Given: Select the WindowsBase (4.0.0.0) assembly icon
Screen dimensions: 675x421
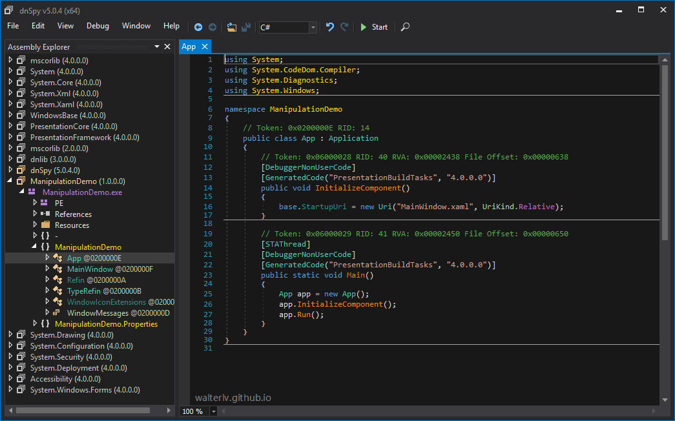Looking at the screenshot, I should 21,115.
